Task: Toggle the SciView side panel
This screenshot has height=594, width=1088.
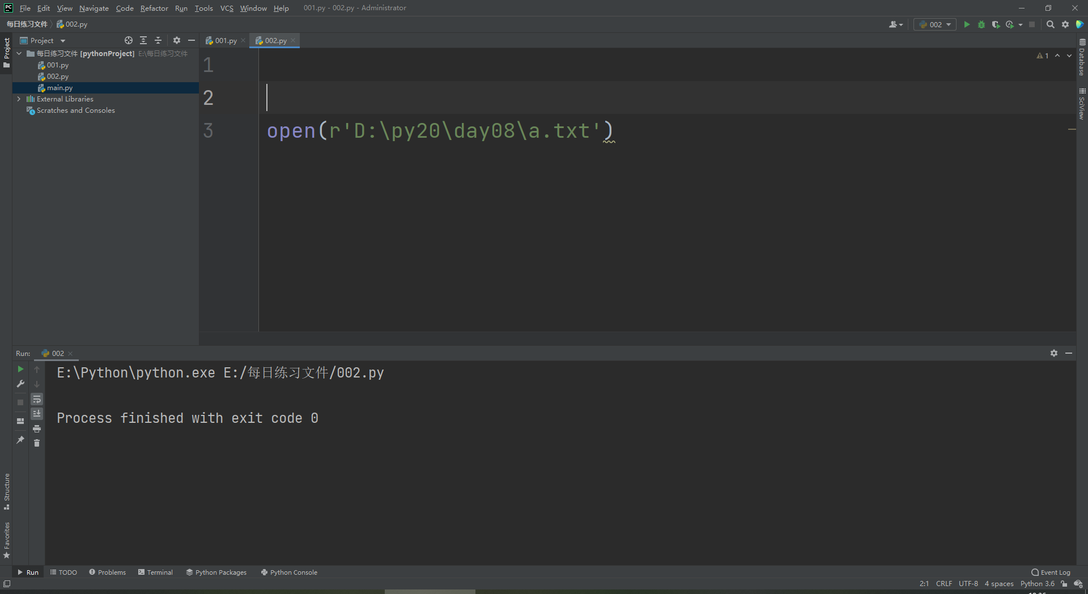Action: pos(1082,103)
